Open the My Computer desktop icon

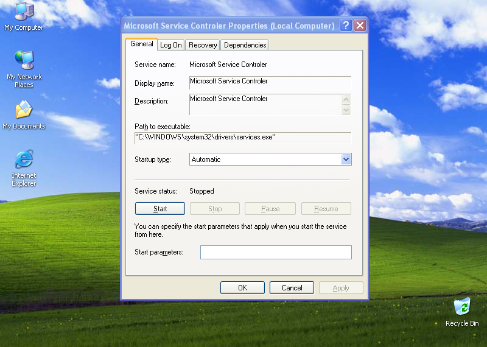24,16
